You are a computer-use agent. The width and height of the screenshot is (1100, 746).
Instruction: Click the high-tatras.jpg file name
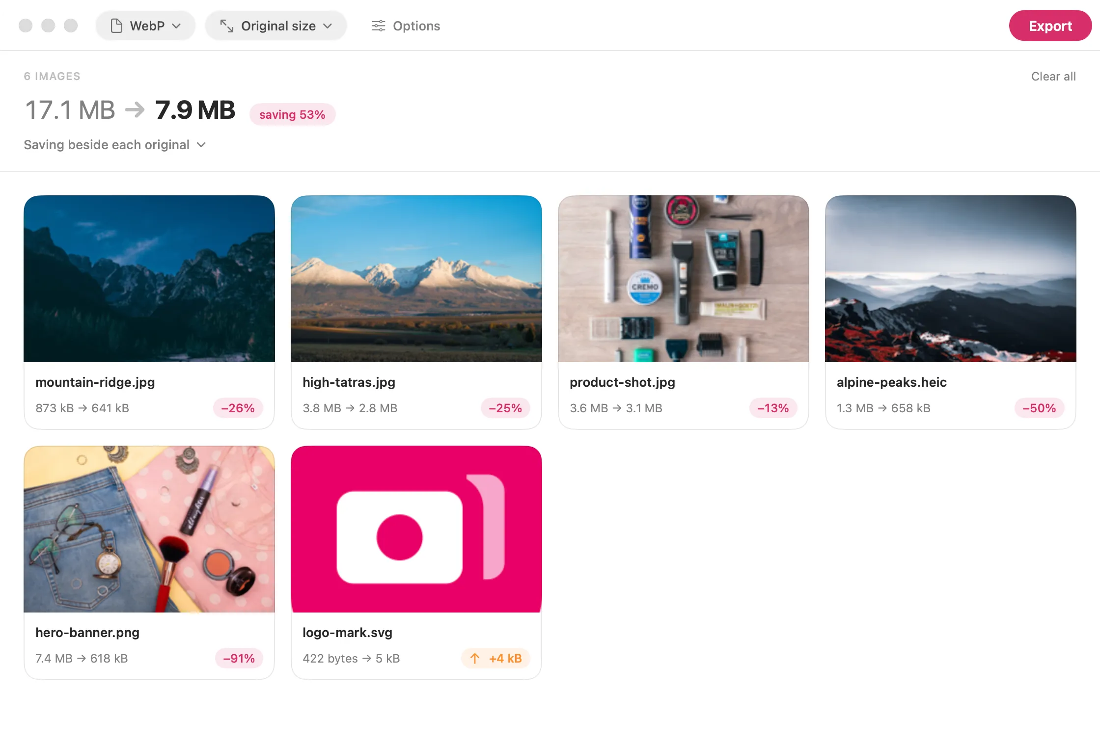click(349, 382)
